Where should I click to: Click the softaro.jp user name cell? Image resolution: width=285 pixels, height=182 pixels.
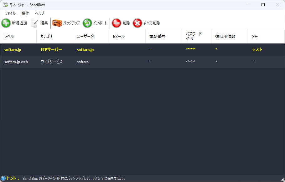pyautogui.click(x=85, y=50)
